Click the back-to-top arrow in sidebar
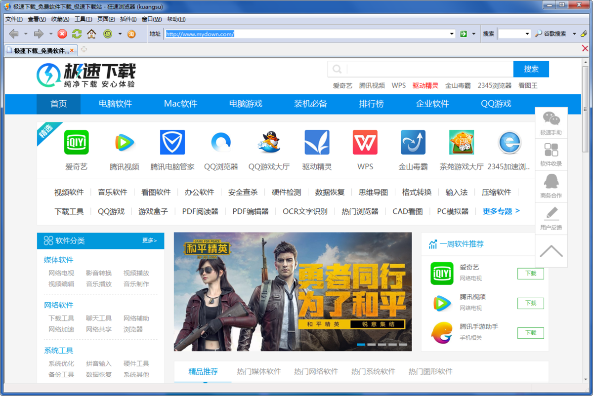 tap(551, 251)
